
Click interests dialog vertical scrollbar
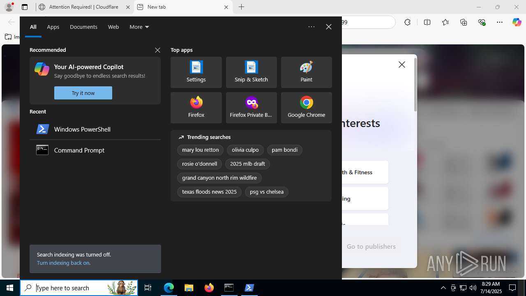pyautogui.click(x=415, y=84)
